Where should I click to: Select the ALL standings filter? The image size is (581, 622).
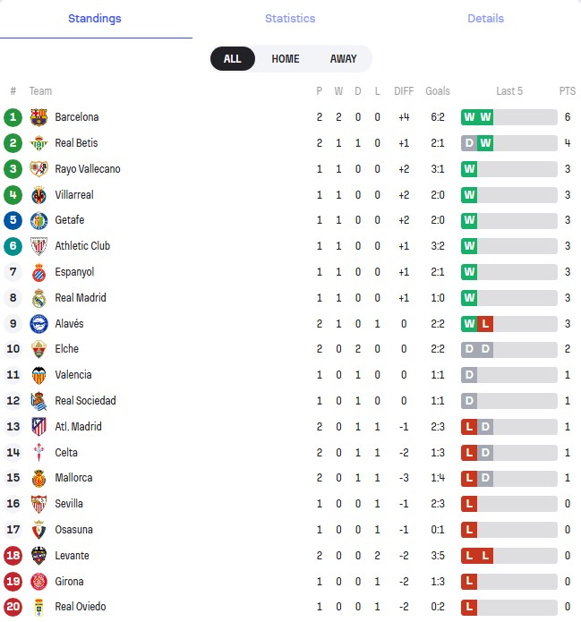tap(232, 59)
